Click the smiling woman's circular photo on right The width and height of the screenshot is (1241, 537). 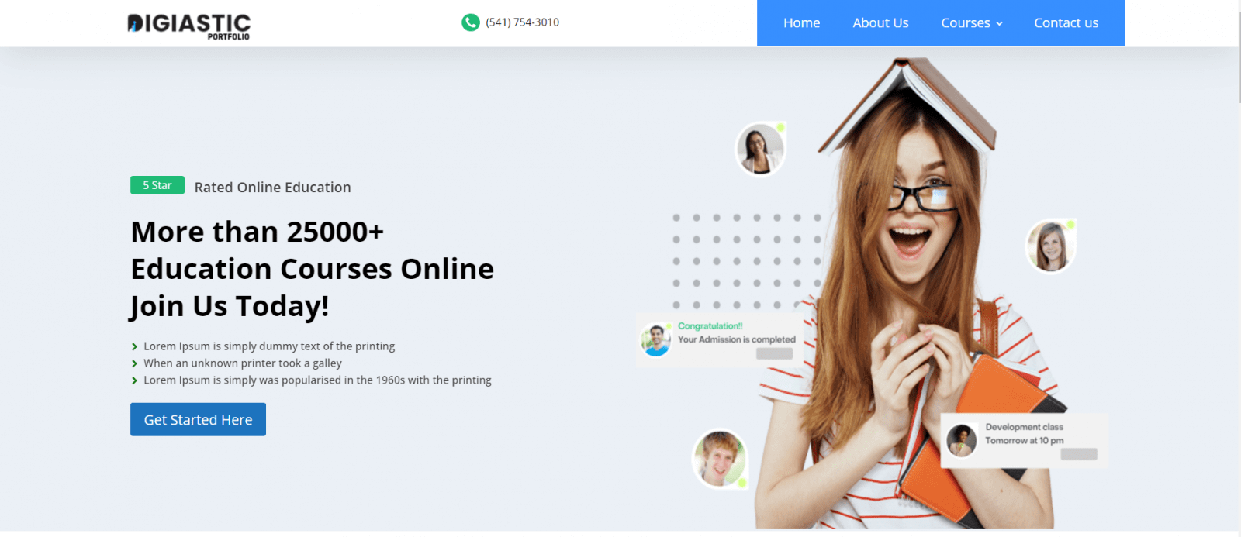(x=1050, y=246)
